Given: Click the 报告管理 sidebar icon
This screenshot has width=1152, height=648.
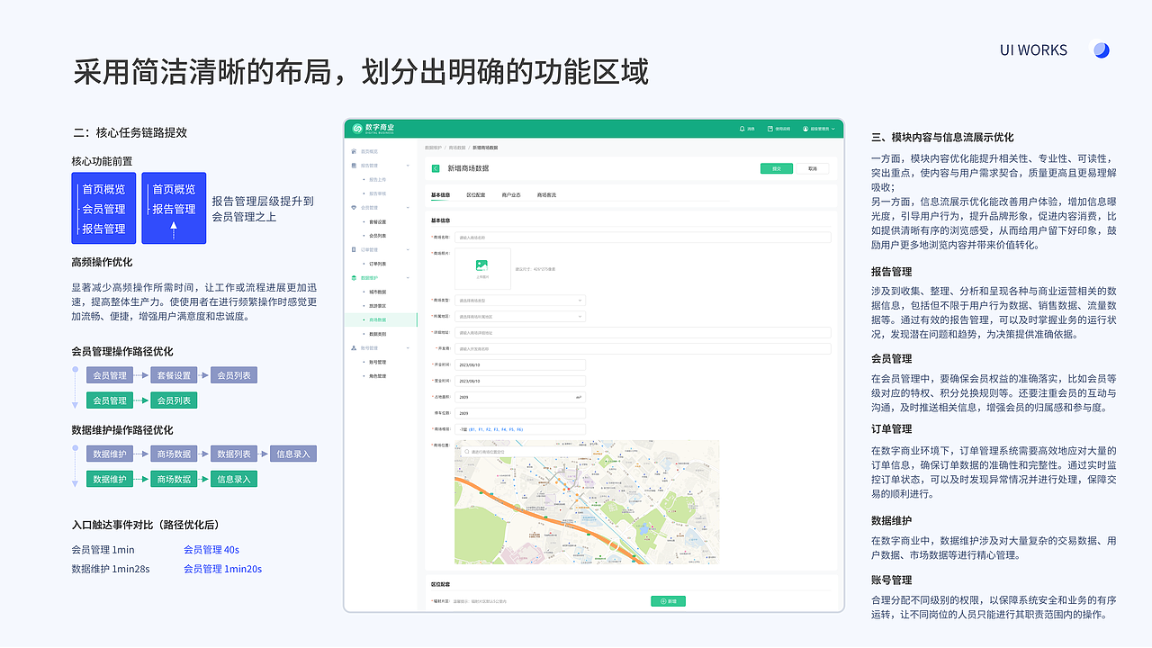Looking at the screenshot, I should [x=354, y=166].
